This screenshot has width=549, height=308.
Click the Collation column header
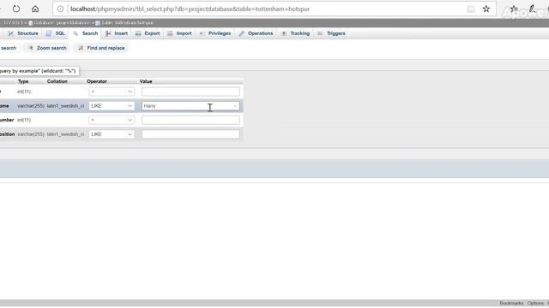(57, 81)
